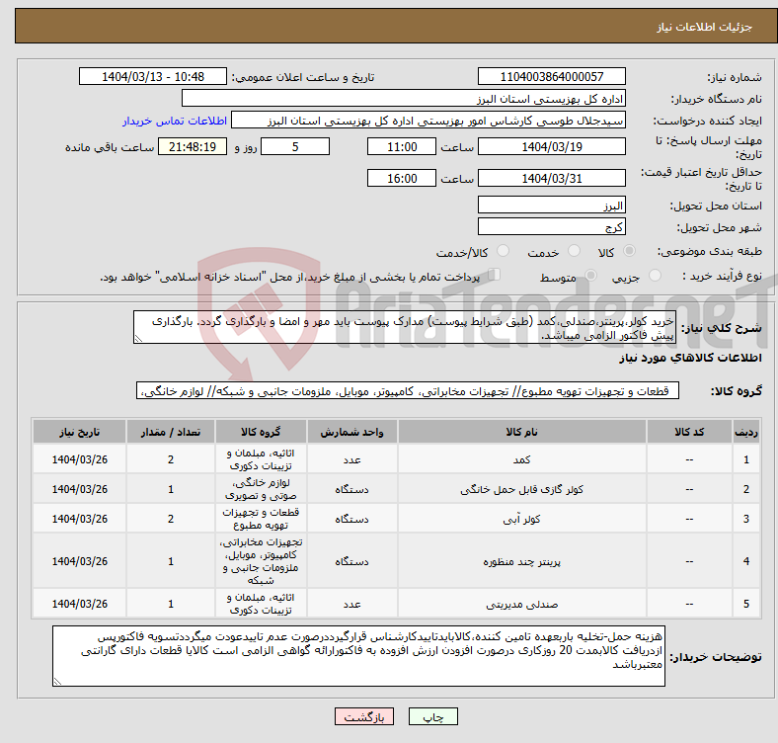Toggle the اسناد خزانه اسلامی payment checkbox
The width and height of the screenshot is (778, 743).
(495, 274)
